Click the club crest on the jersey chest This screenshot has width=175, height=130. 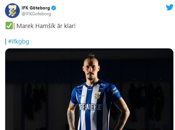98,95
